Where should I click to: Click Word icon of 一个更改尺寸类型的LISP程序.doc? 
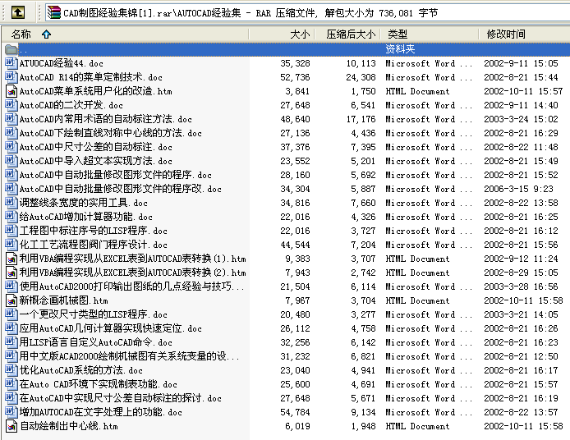(11, 314)
